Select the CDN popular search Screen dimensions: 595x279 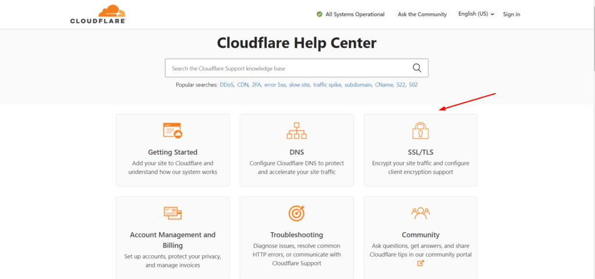(243, 85)
